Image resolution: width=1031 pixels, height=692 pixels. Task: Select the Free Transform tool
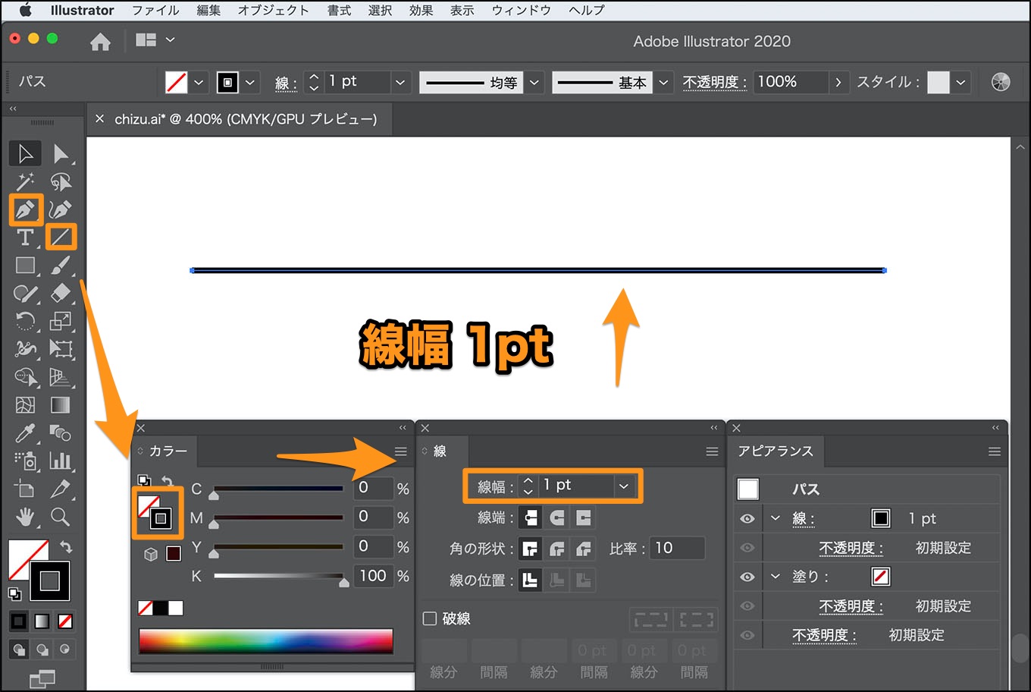click(x=61, y=349)
